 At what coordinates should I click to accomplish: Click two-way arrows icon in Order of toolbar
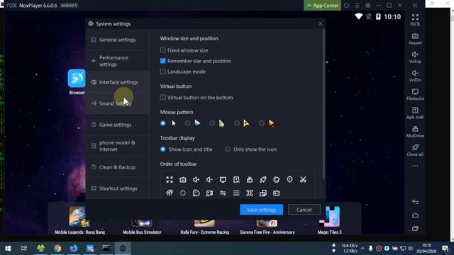click(223, 193)
